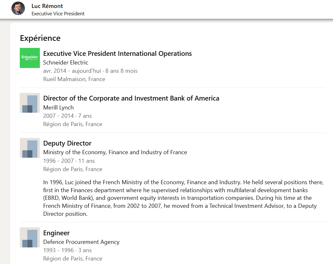
Task: Click the 'Executive Vice President' header subtitle
Action: (x=58, y=14)
